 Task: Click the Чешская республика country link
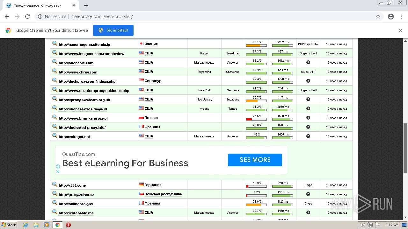click(163, 194)
